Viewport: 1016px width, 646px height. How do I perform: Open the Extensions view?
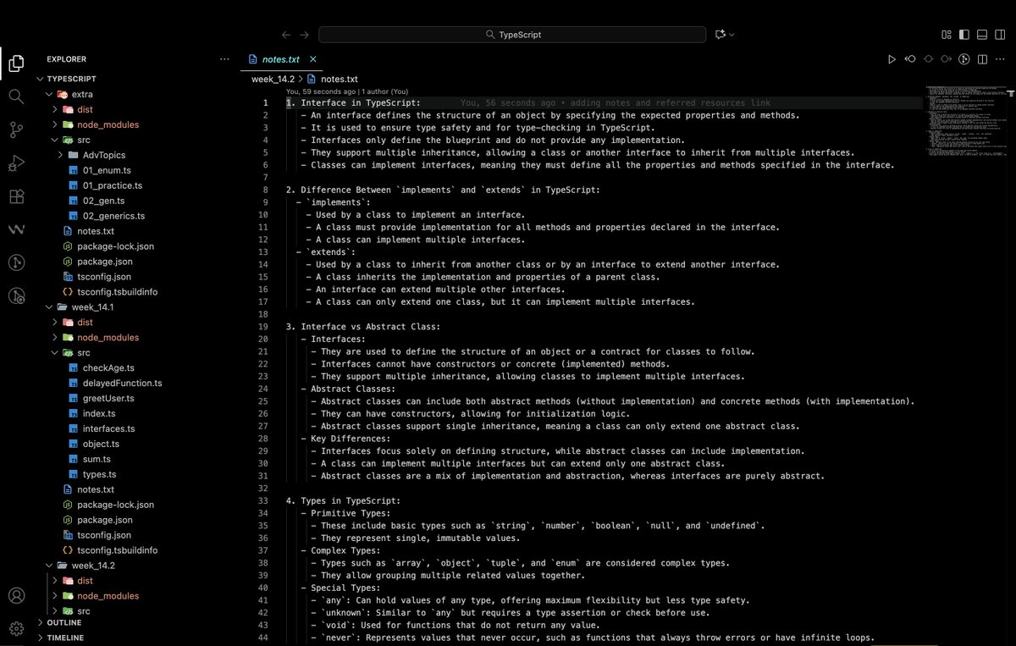pyautogui.click(x=16, y=196)
